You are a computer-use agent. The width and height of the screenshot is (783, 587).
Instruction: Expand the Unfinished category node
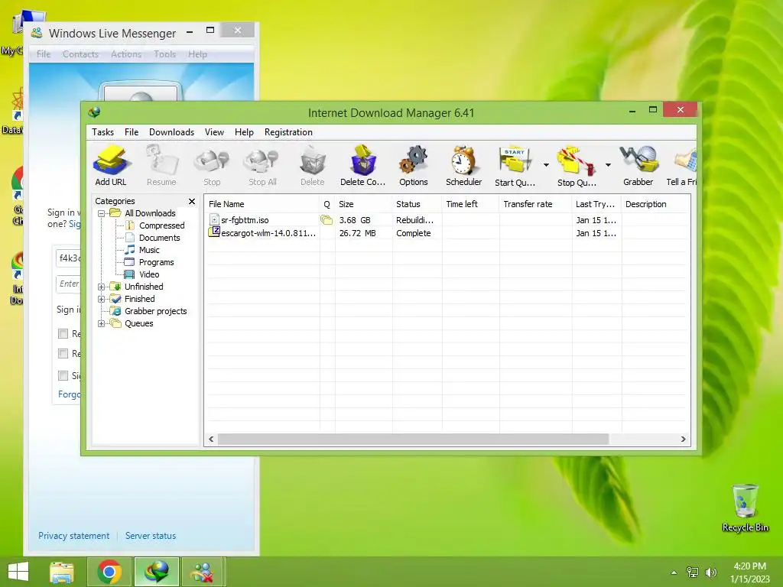[x=102, y=287]
